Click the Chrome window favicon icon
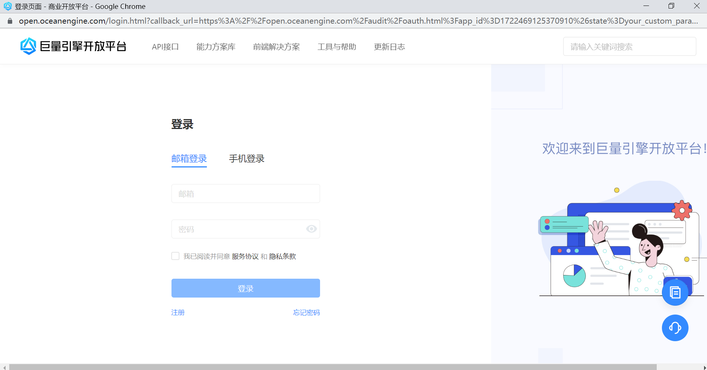707x370 pixels. pos(7,6)
